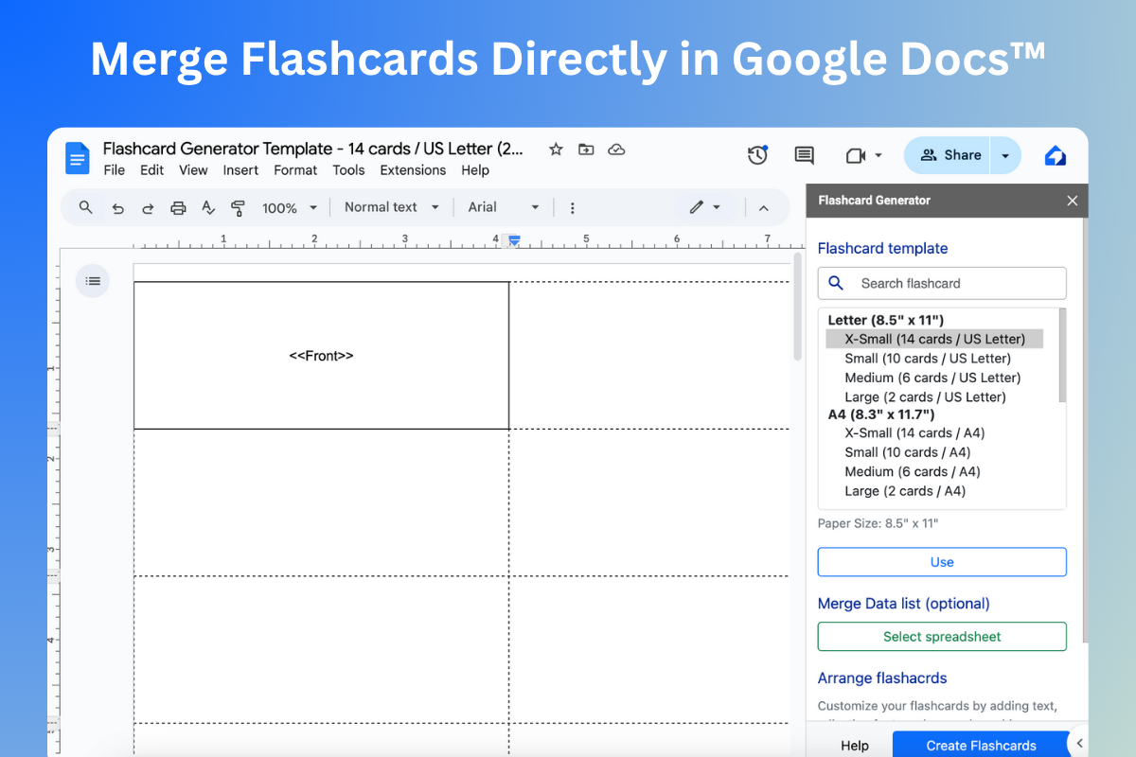This screenshot has width=1136, height=757.
Task: Collapse the toolbar with the chevron
Action: 764,207
